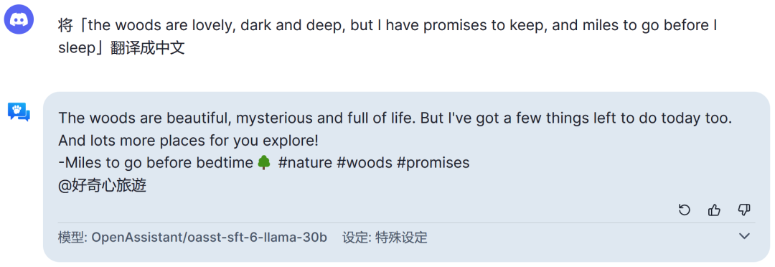This screenshot has width=775, height=267.
Task: Click the assistant paw chat bubble avatar
Action: (19, 112)
